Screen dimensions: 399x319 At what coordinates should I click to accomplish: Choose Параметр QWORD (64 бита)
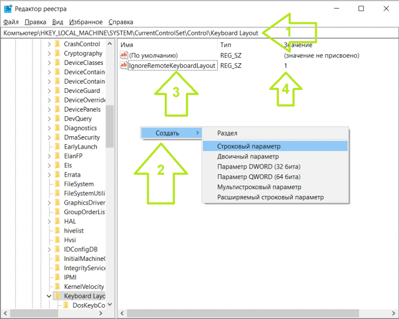275,177
